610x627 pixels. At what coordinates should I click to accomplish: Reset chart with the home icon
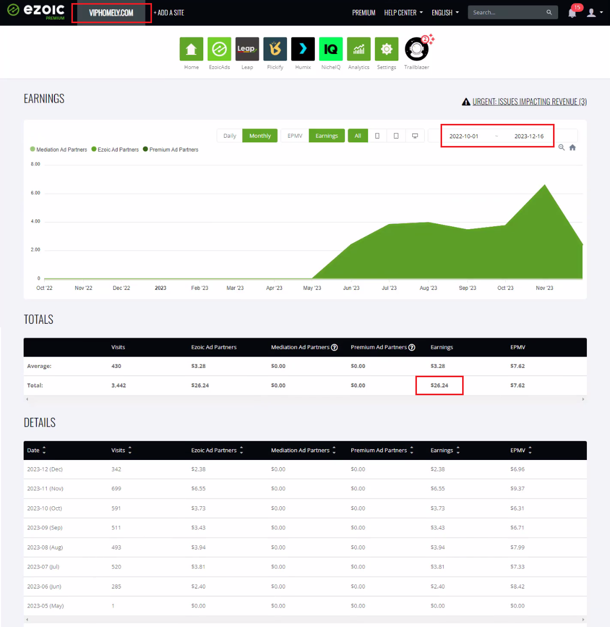click(573, 147)
